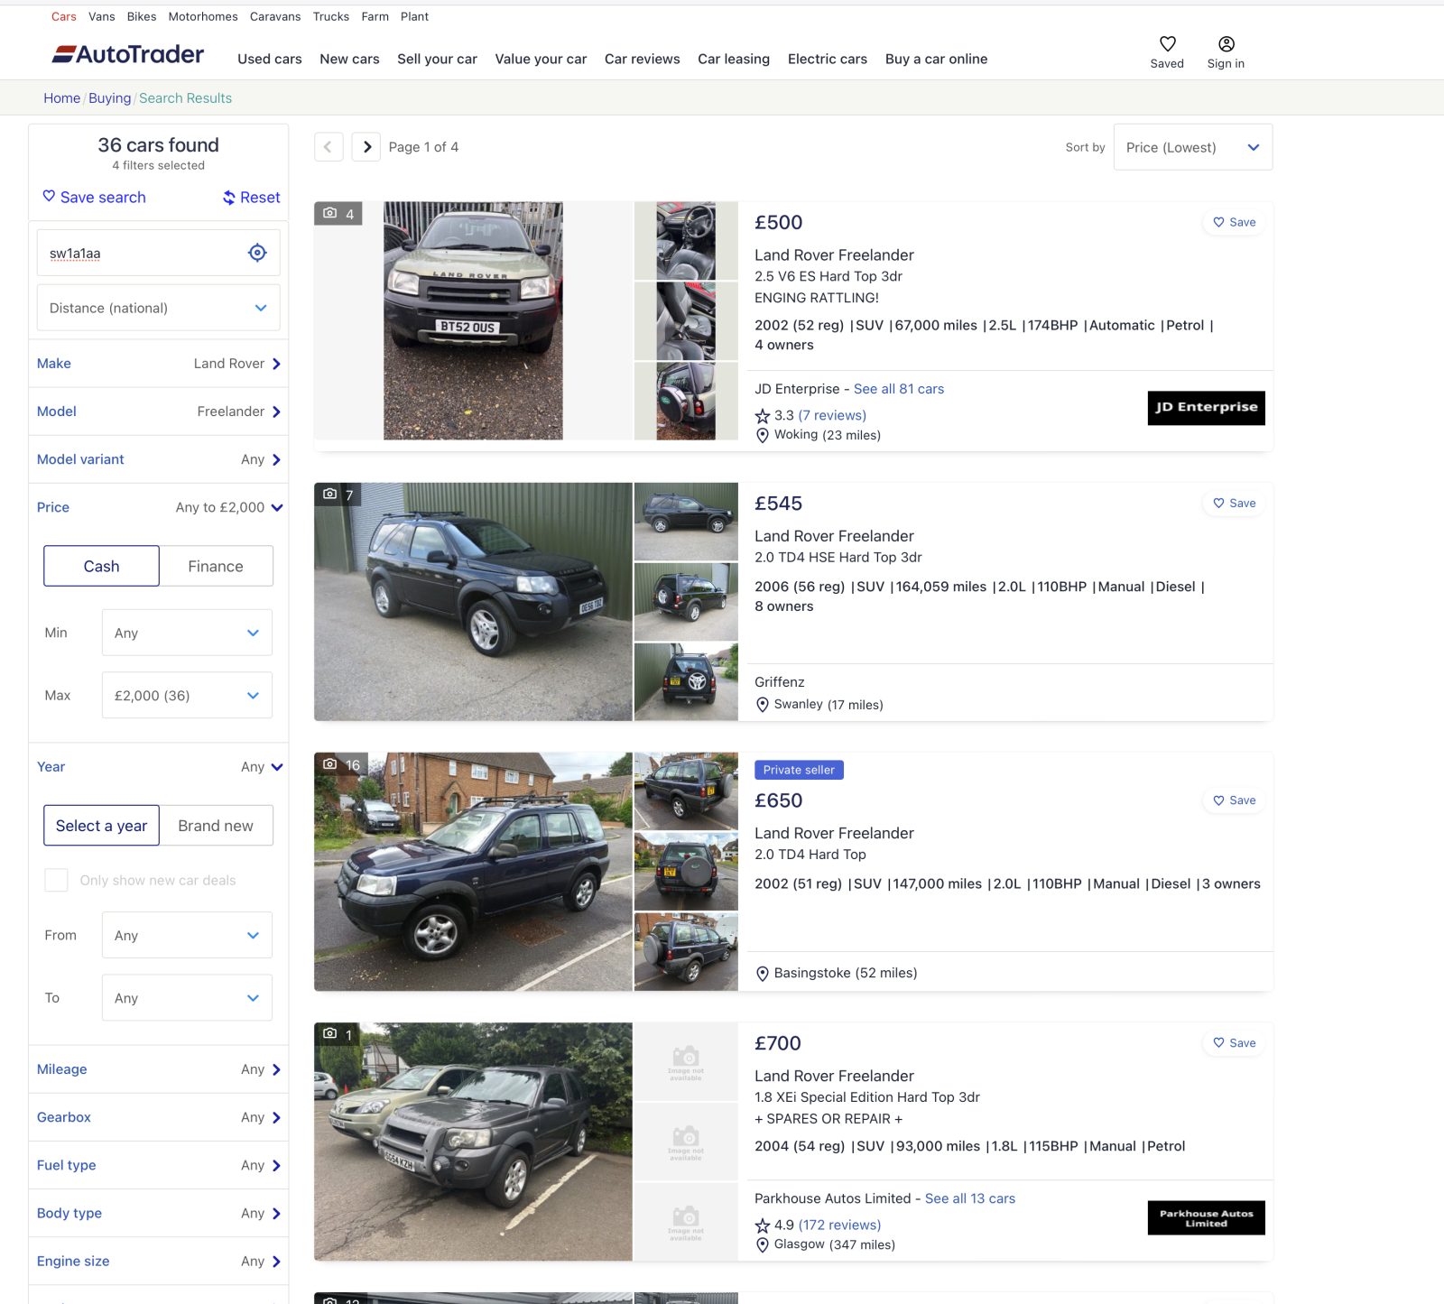
Task: Save the £700 Freelander listing
Action: [x=1234, y=1043]
